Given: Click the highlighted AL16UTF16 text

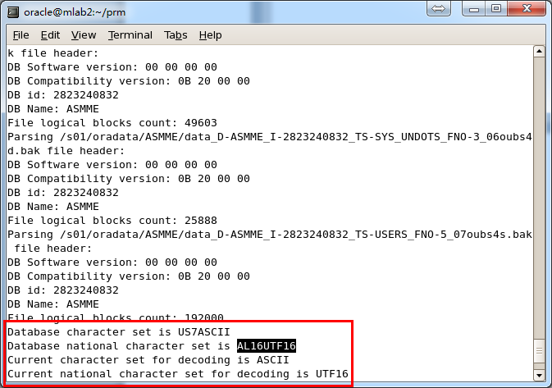Looking at the screenshot, I should [x=267, y=346].
